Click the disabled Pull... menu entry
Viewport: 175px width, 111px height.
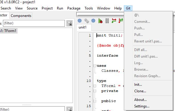[x=149, y=35]
